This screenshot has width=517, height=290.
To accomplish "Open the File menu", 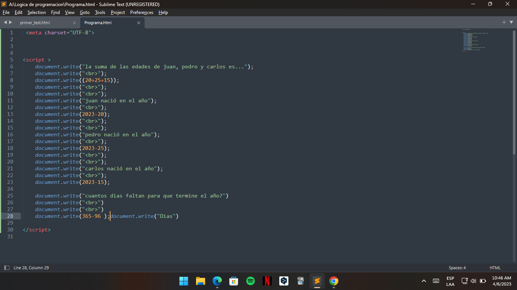I will click(x=6, y=12).
